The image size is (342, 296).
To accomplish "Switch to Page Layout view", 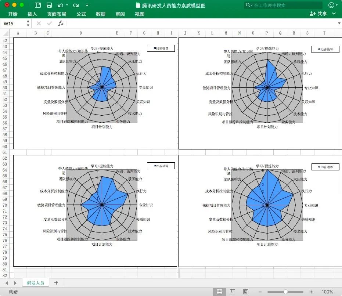I will click(x=233, y=292).
